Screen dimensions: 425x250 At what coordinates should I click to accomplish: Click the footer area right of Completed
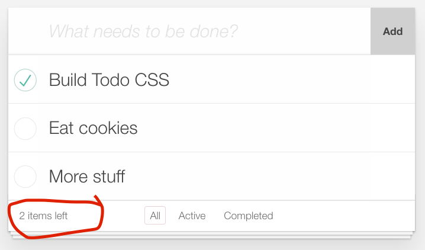346,216
